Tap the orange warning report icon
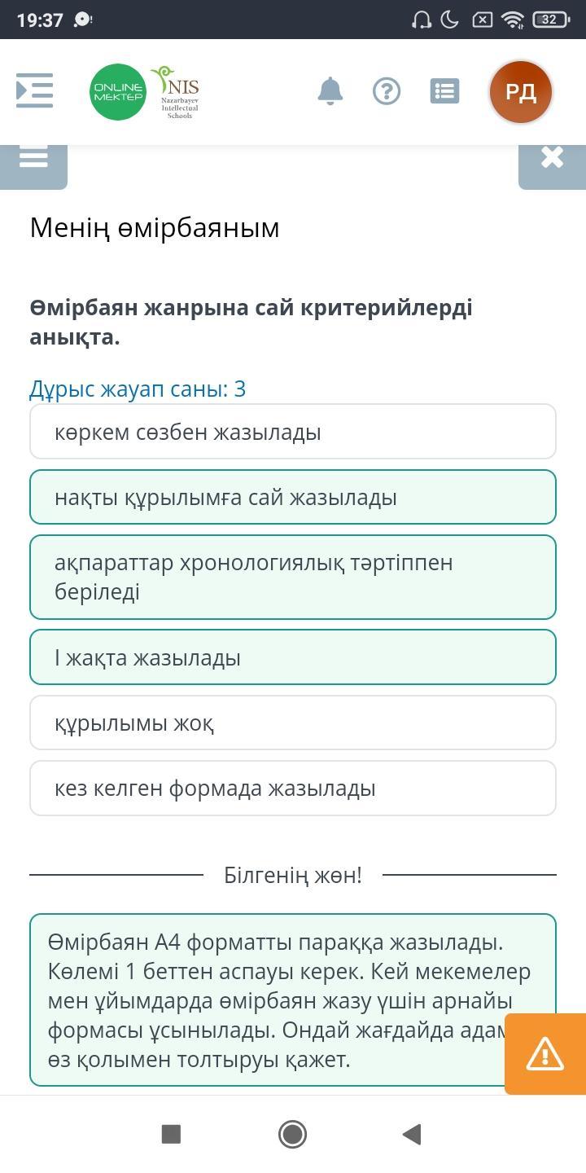Image resolution: width=586 pixels, height=1173 pixels. pyautogui.click(x=545, y=1054)
